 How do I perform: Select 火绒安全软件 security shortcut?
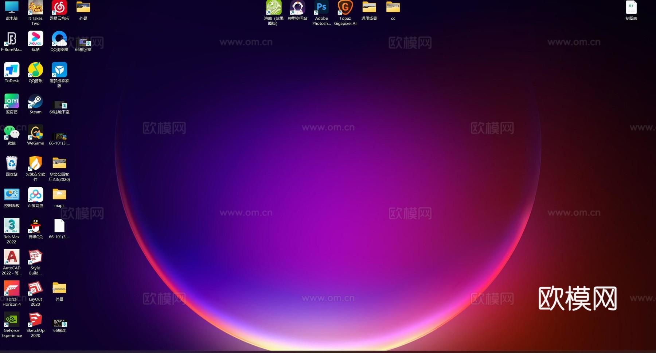coord(35,163)
